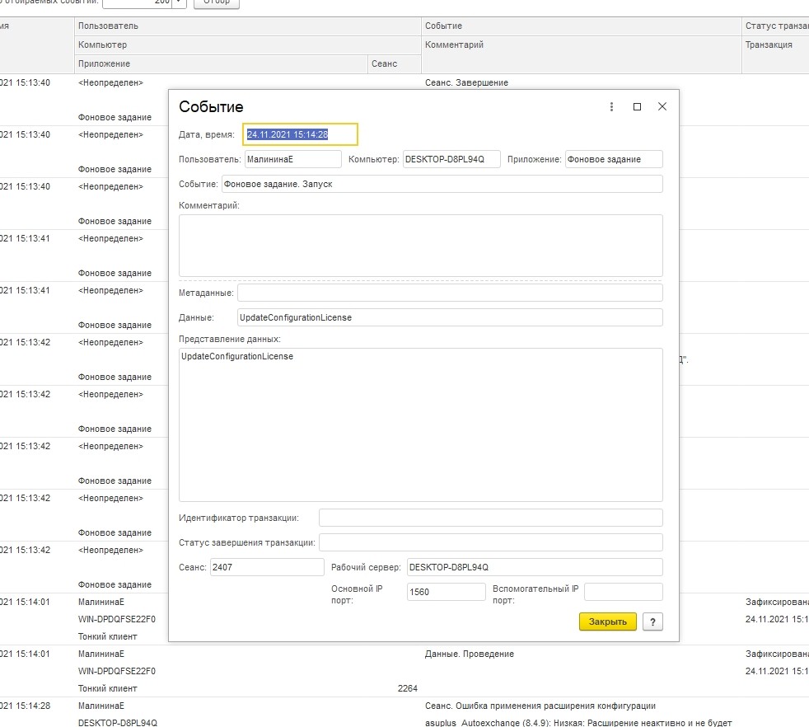
Task: Select the Пользователь field with МалининаЕ
Action: (x=292, y=159)
